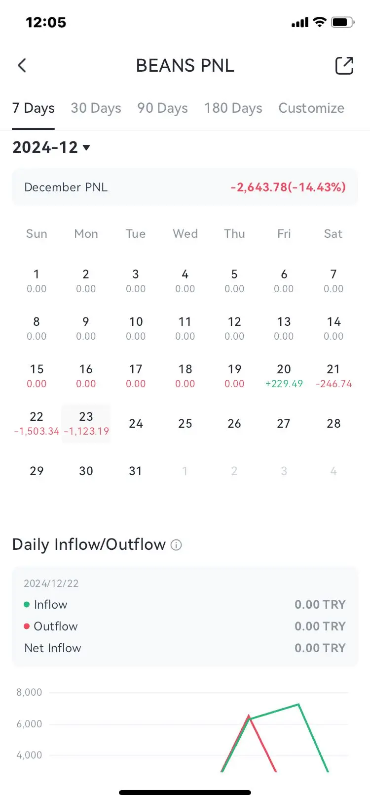Switch to the 30 Days tab

pyautogui.click(x=96, y=108)
